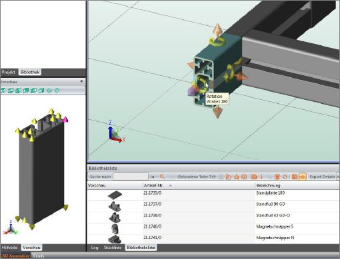
Task: Click the yellow rotation handle on top of profile
Action: click(x=216, y=42)
